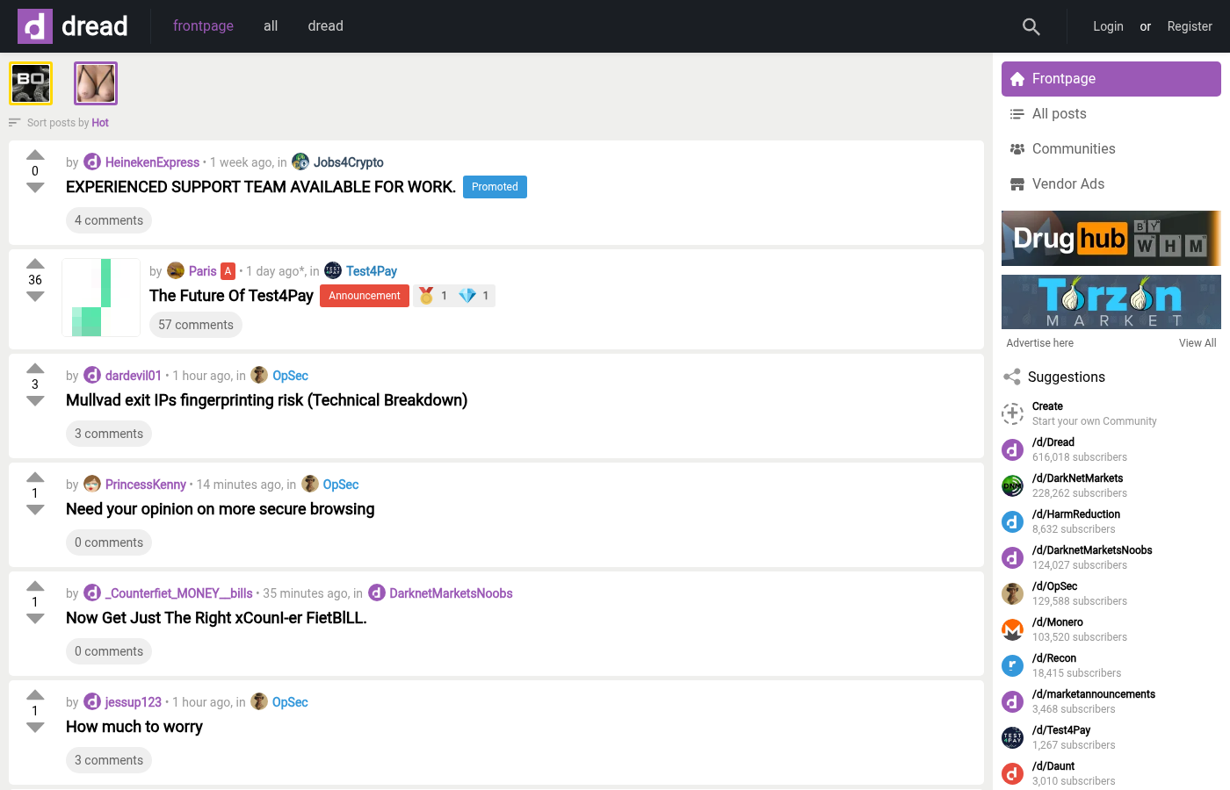Switch to the frontpage nav tab
The image size is (1230, 790).
(203, 26)
